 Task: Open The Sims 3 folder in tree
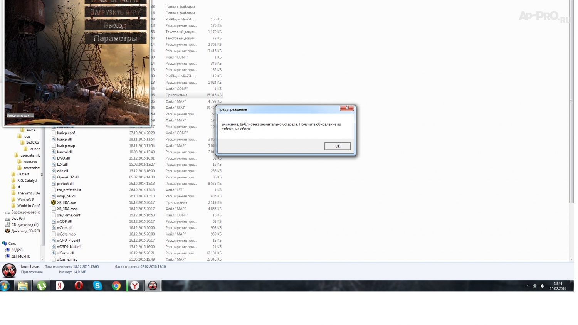pyautogui.click(x=26, y=193)
